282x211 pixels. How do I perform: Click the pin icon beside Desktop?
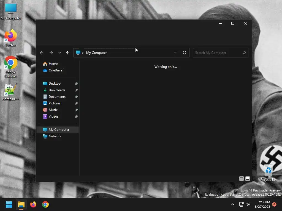point(77,84)
